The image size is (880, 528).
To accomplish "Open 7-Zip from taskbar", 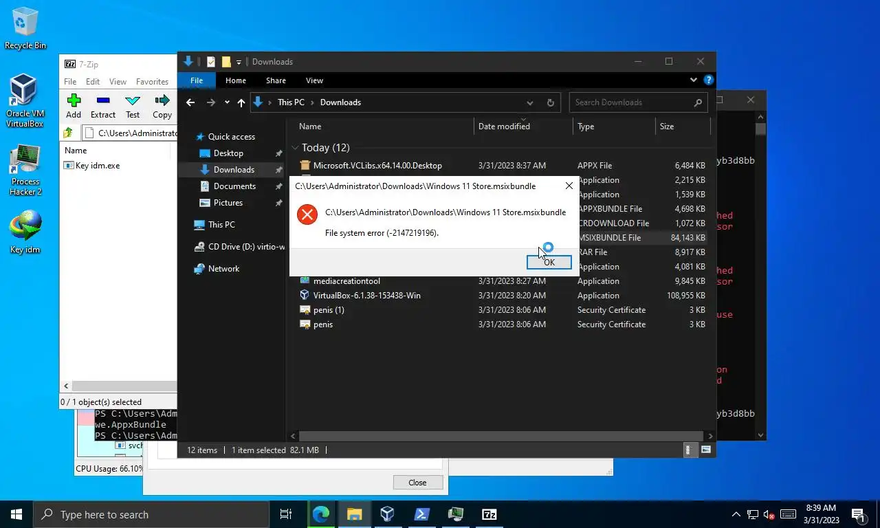I will tap(489, 514).
